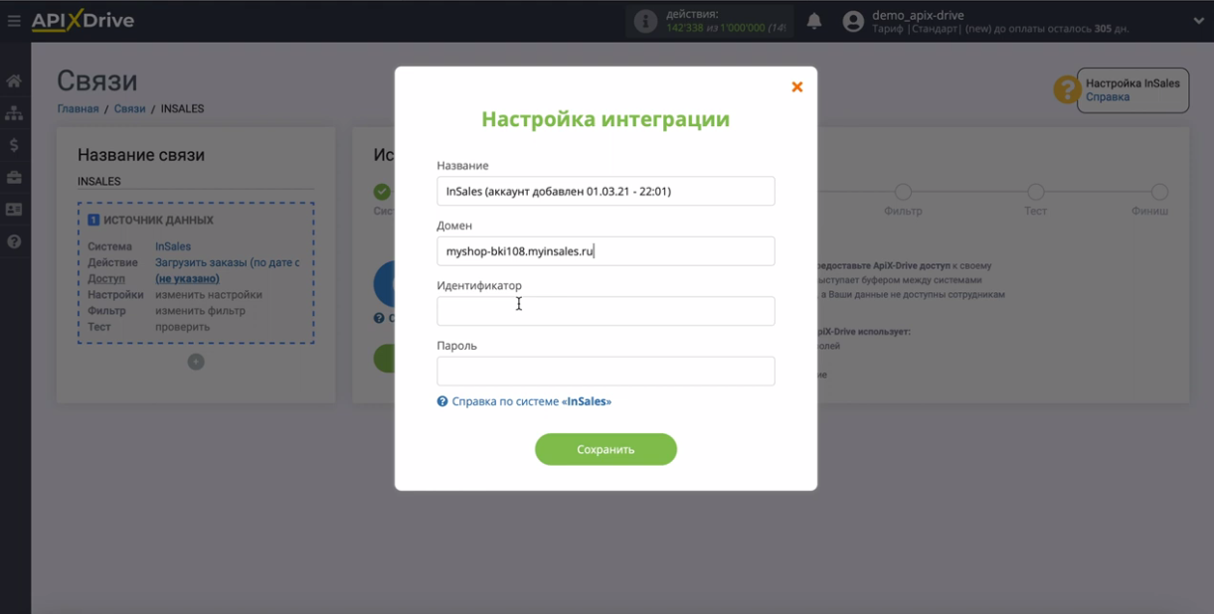The height and width of the screenshot is (614, 1214).
Task: Click the demo_apix-drive username
Action: coord(918,15)
